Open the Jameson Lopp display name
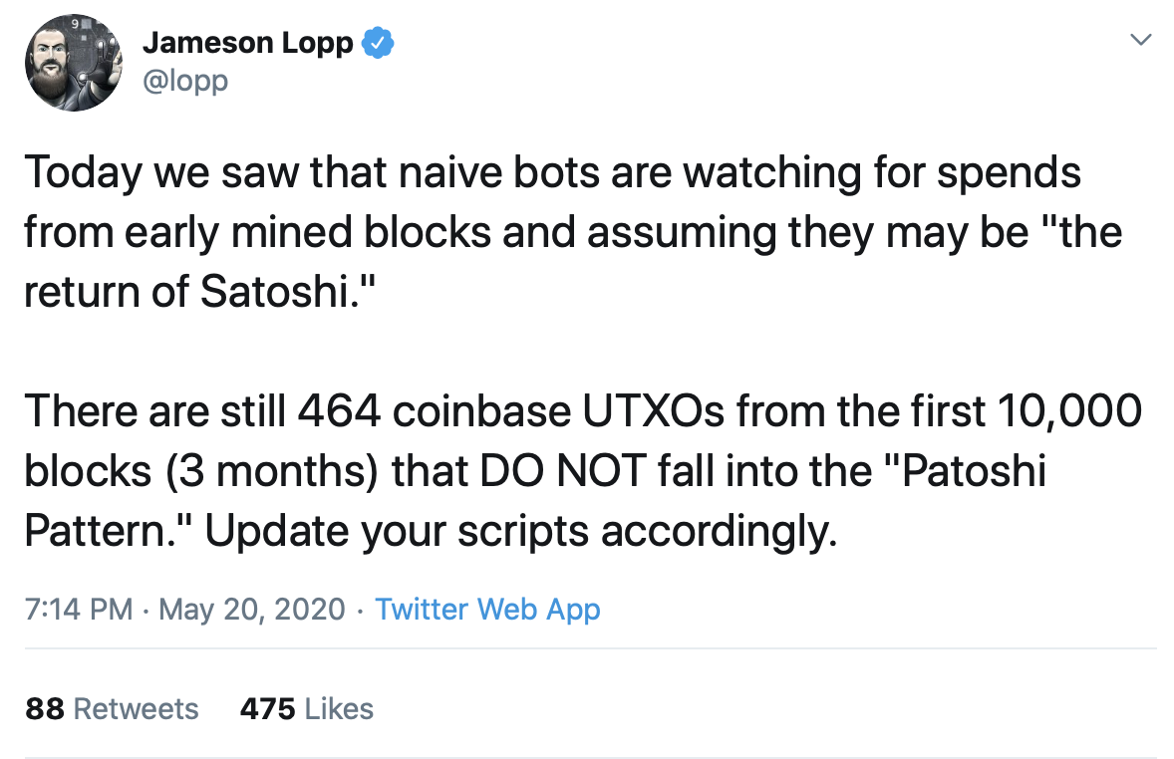 click(248, 43)
